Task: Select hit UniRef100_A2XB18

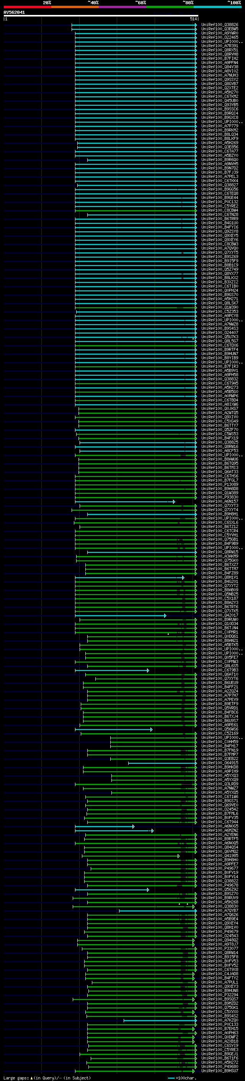Action: tap(219, 1041)
